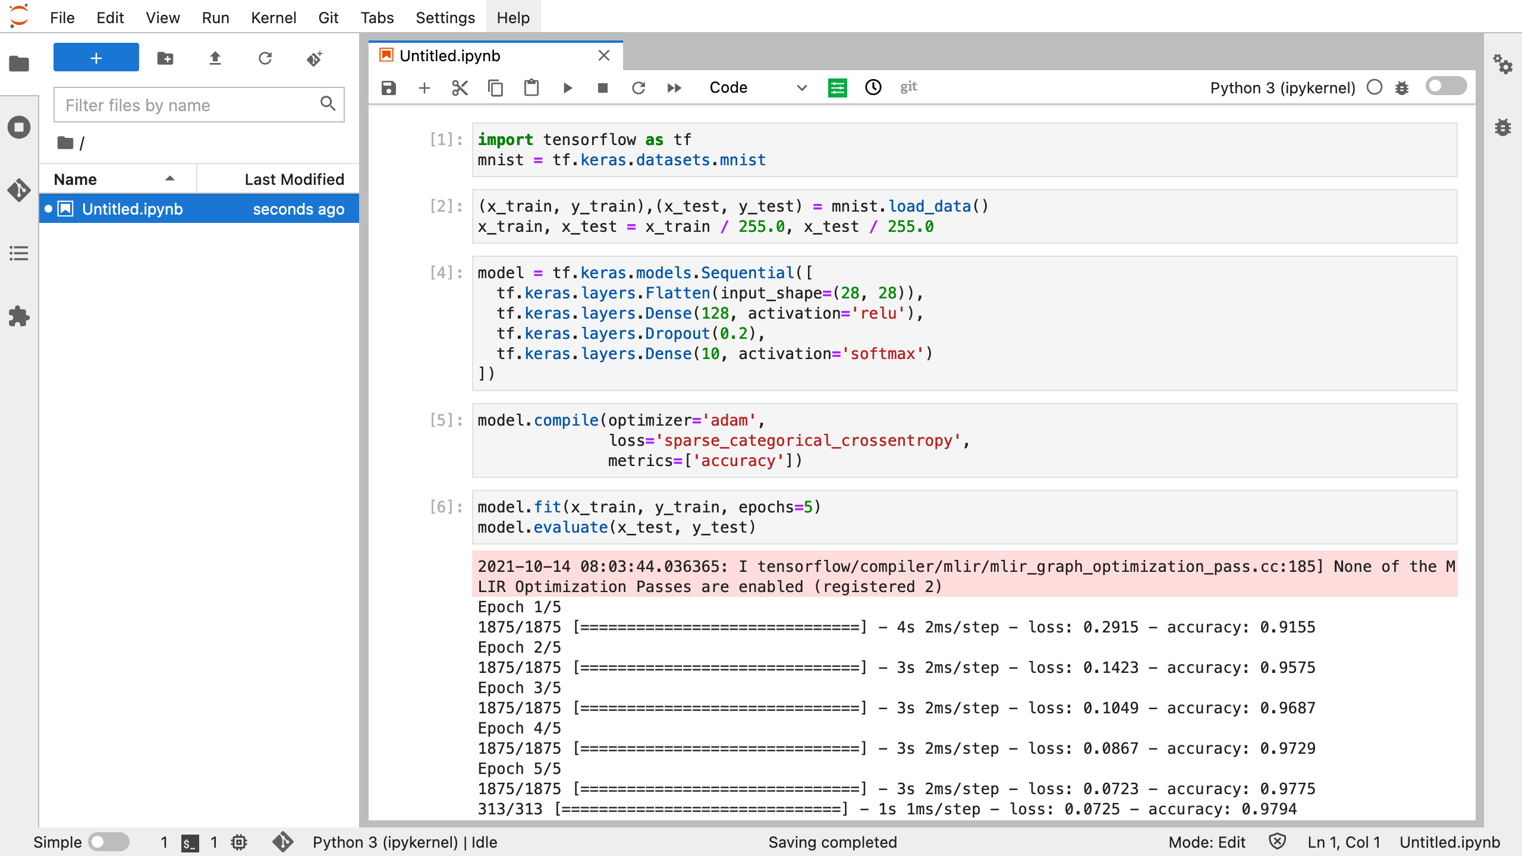Click the Git status icon in status bar
Viewport: 1522px width, 856px height.
coord(283,842)
